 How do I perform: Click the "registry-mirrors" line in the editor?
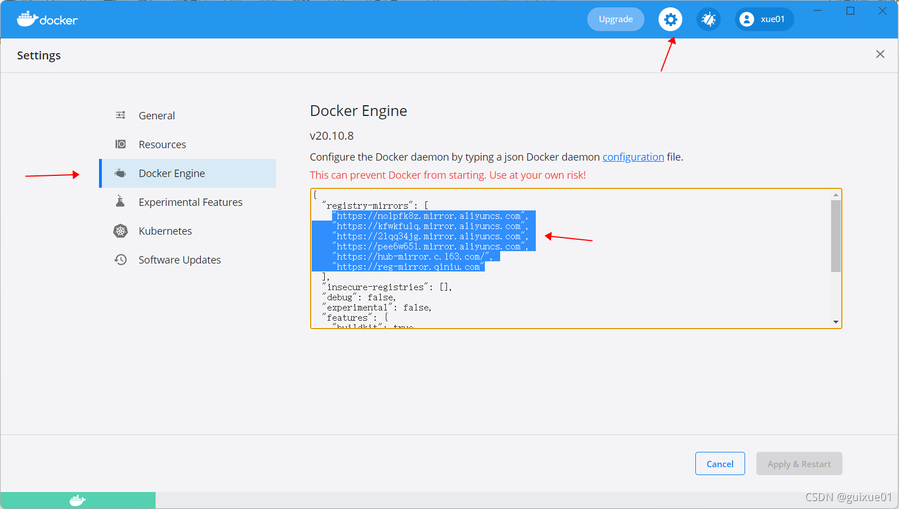(x=375, y=205)
